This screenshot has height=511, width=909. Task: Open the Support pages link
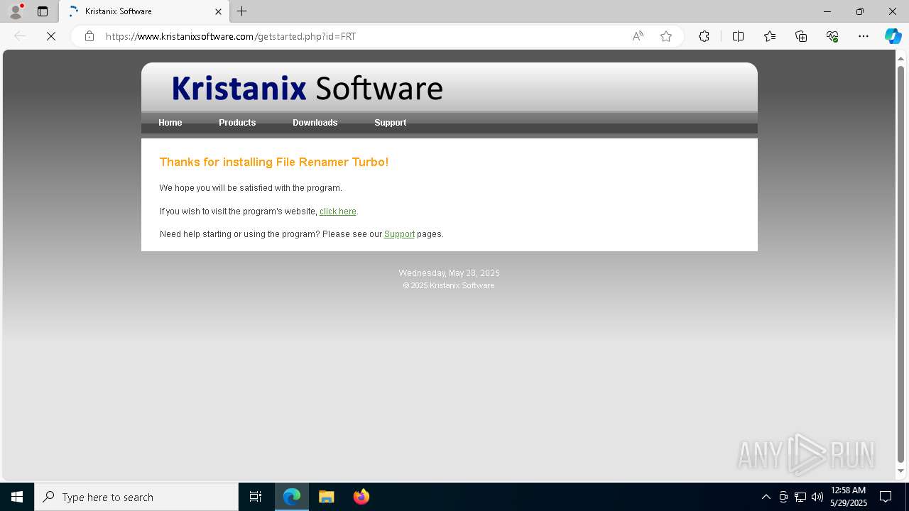point(399,234)
